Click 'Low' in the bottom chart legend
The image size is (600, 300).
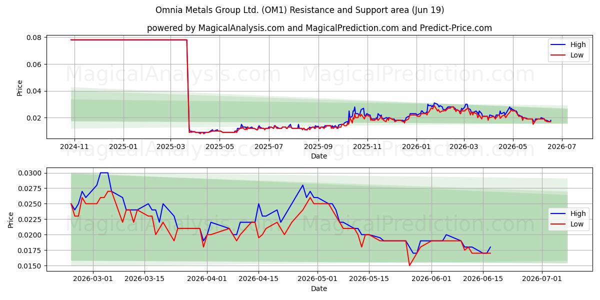click(577, 224)
